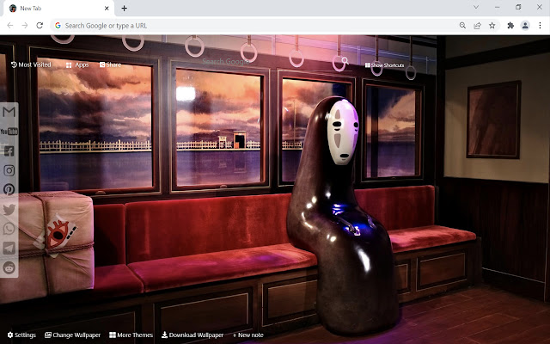Click Download Wallpaper
The image size is (550, 344).
pos(192,335)
